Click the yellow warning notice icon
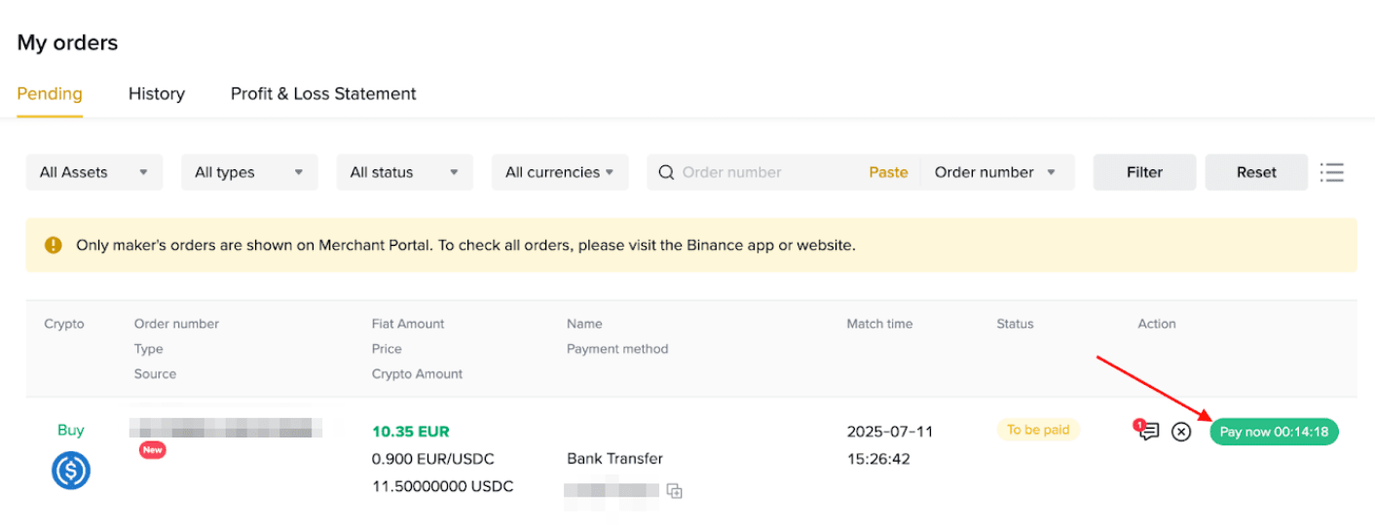 (x=54, y=245)
